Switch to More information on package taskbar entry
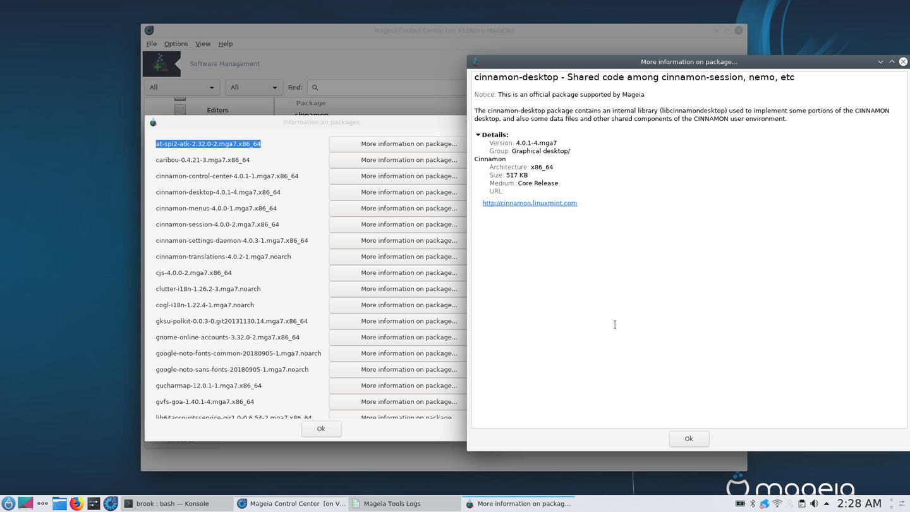The height and width of the screenshot is (512, 910). [518, 504]
